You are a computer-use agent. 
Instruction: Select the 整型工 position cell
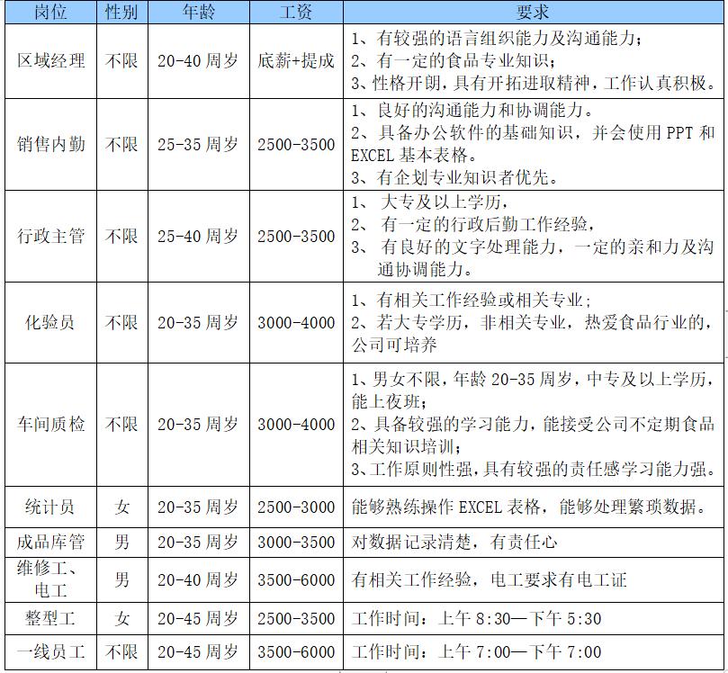click(50, 619)
